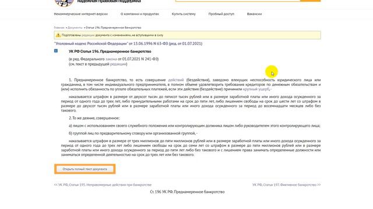Image resolution: width=373 pixels, height=209 pixels.
Task: Click paragraph '2. То же деяние, совершенное:'
Action: click(x=94, y=118)
